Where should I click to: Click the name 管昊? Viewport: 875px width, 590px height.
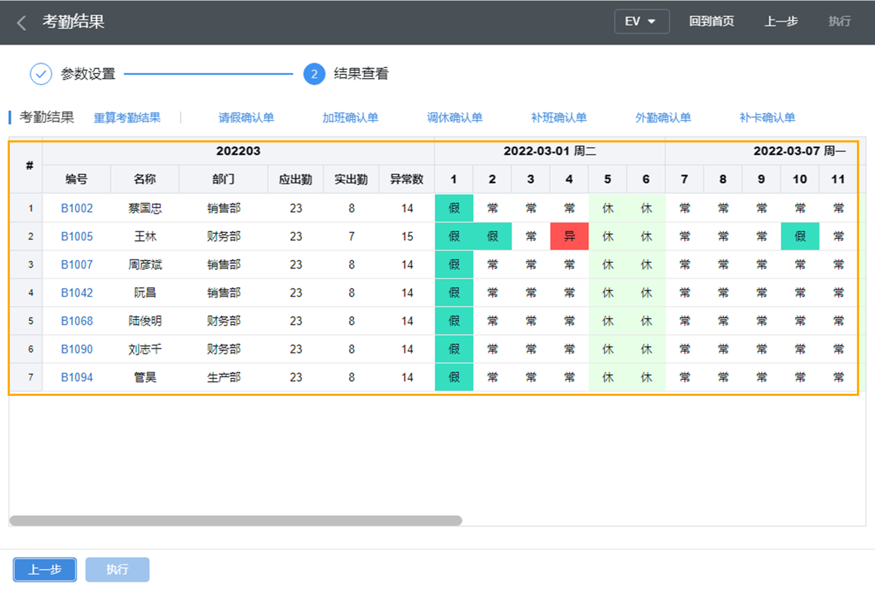(145, 377)
